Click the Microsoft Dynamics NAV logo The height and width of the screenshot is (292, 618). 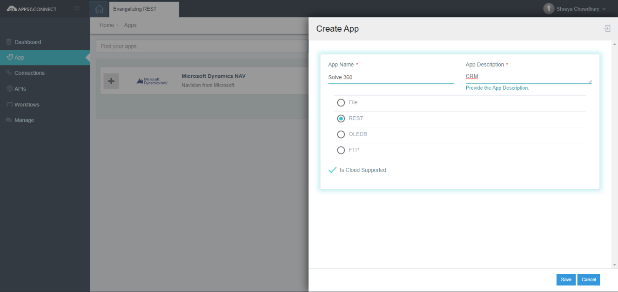coord(152,81)
